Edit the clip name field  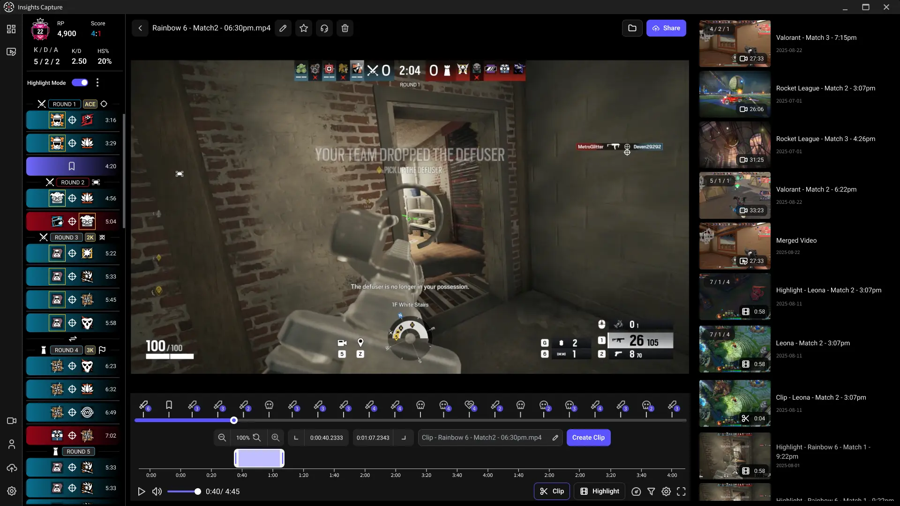490,438
